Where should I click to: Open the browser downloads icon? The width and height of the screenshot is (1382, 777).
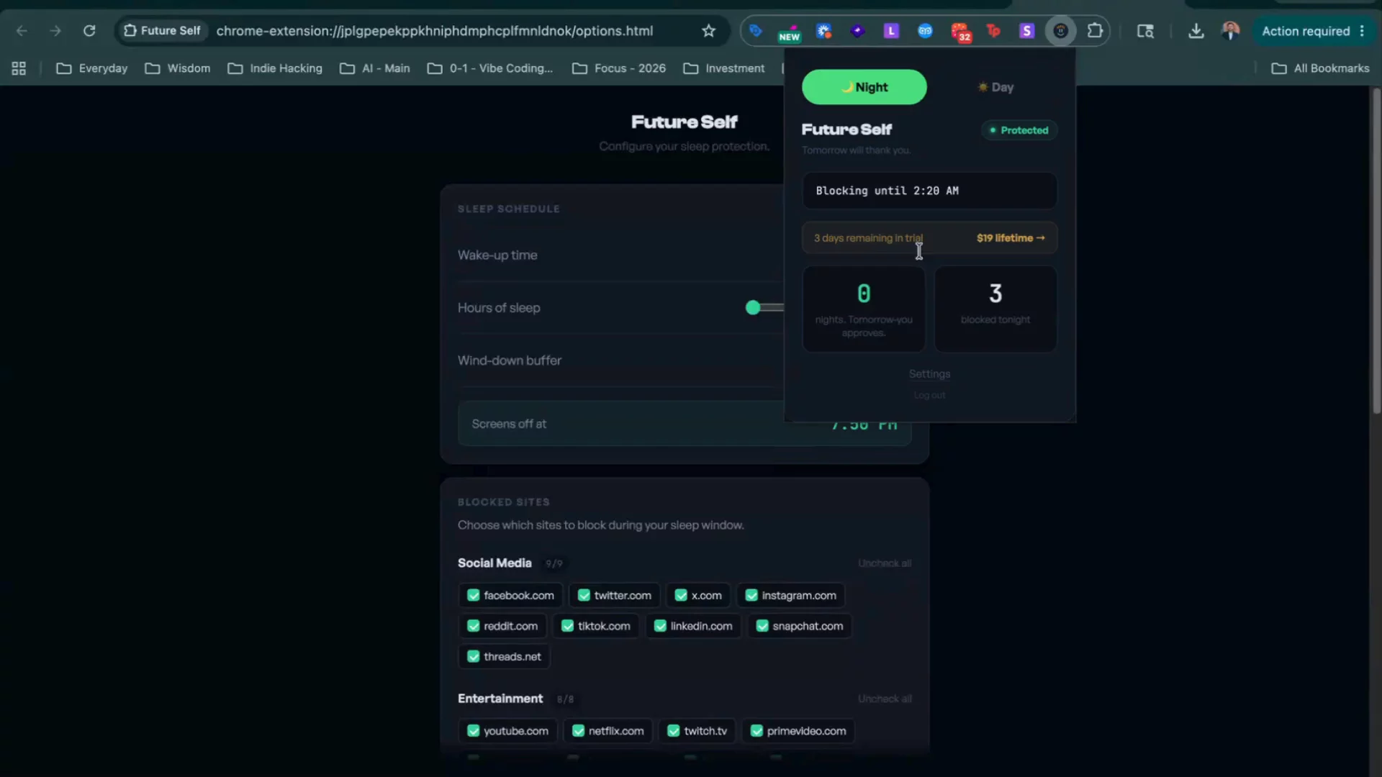[x=1196, y=31]
